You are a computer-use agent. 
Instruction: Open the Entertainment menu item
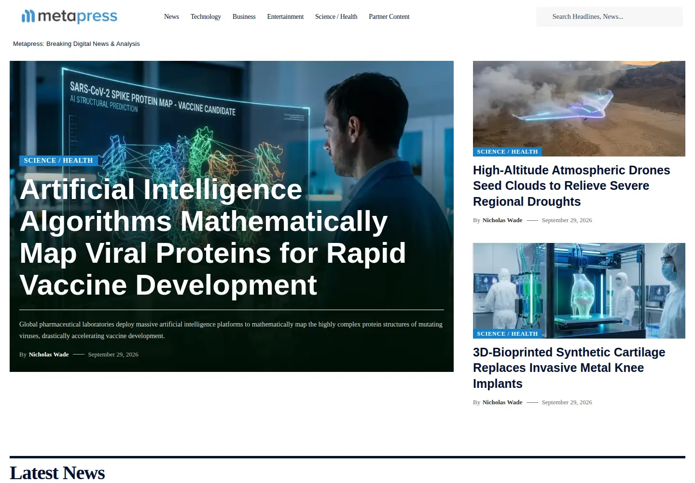(285, 16)
